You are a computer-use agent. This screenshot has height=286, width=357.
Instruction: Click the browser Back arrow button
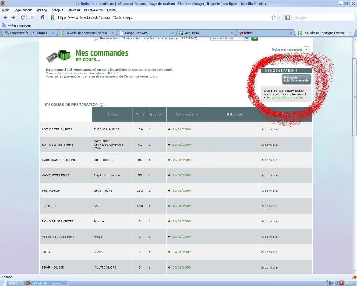[x=5, y=17]
